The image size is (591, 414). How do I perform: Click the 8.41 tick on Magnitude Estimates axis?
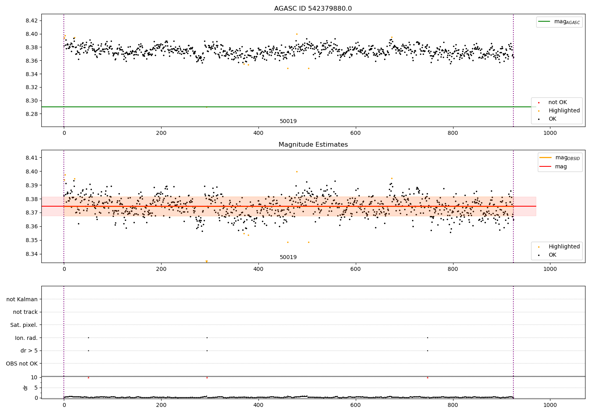31,158
